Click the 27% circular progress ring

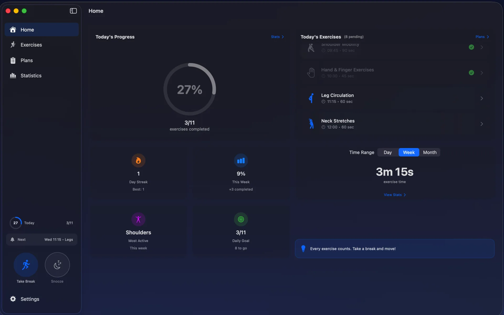190,89
